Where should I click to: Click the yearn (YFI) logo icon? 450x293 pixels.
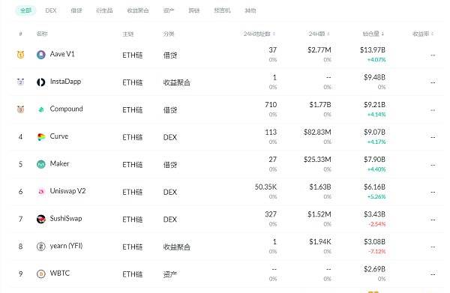click(41, 247)
